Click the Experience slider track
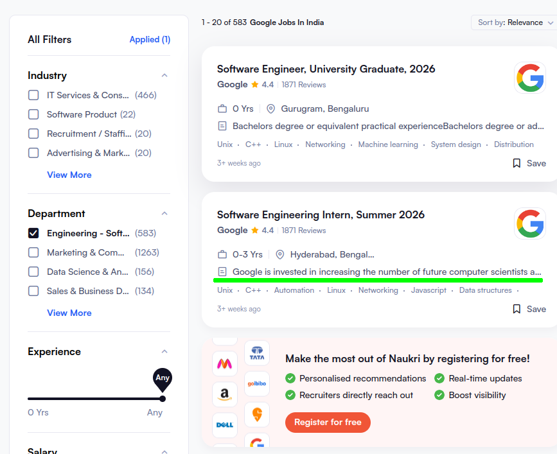 click(x=95, y=399)
